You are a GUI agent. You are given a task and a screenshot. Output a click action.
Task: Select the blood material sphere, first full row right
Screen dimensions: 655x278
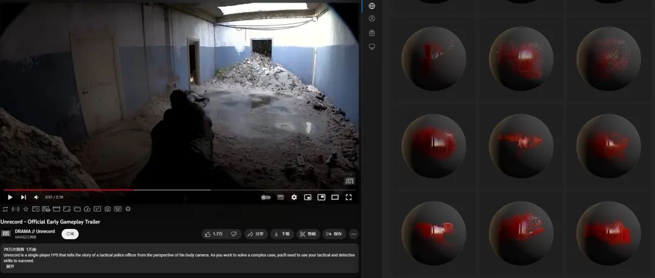608,58
